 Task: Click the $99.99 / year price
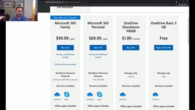(66, 38)
